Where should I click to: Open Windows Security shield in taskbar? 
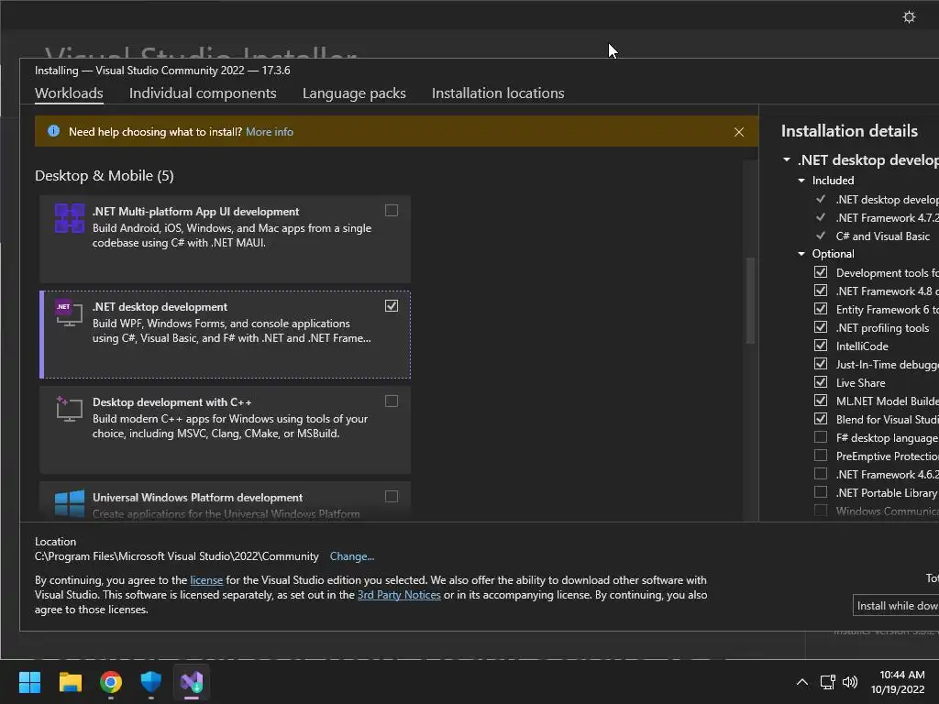[151, 682]
